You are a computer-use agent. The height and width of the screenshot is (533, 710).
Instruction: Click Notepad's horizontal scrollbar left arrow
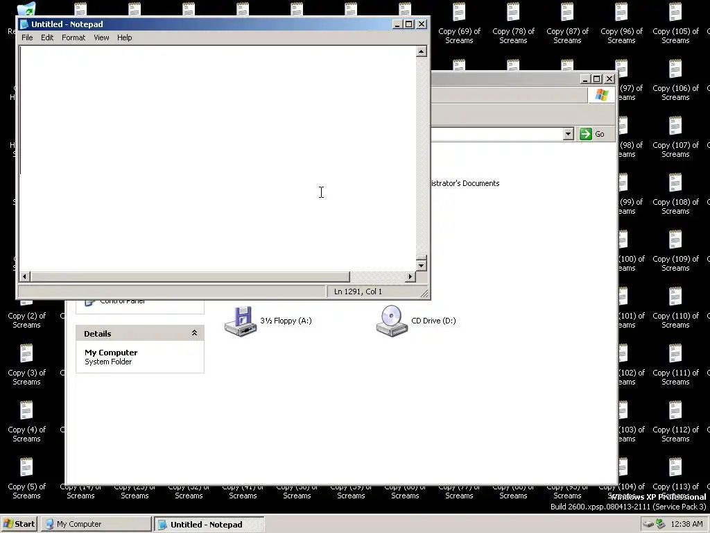(x=25, y=276)
